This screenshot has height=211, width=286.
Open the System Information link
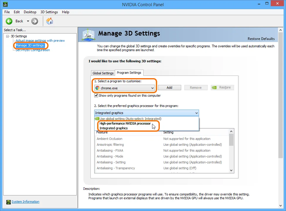pos(25,202)
